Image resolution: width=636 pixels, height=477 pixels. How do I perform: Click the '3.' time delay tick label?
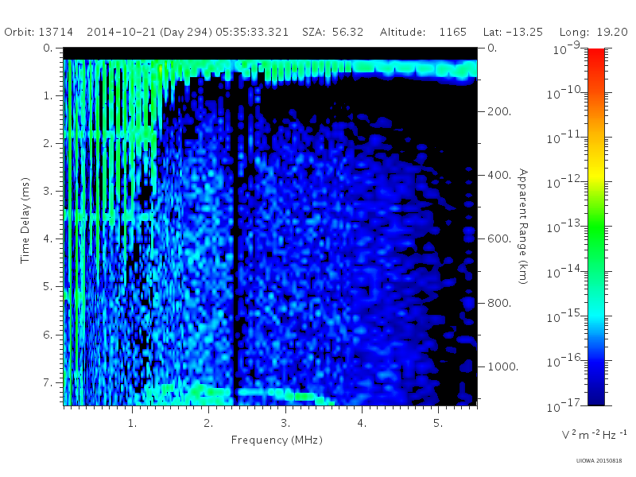tap(48, 191)
